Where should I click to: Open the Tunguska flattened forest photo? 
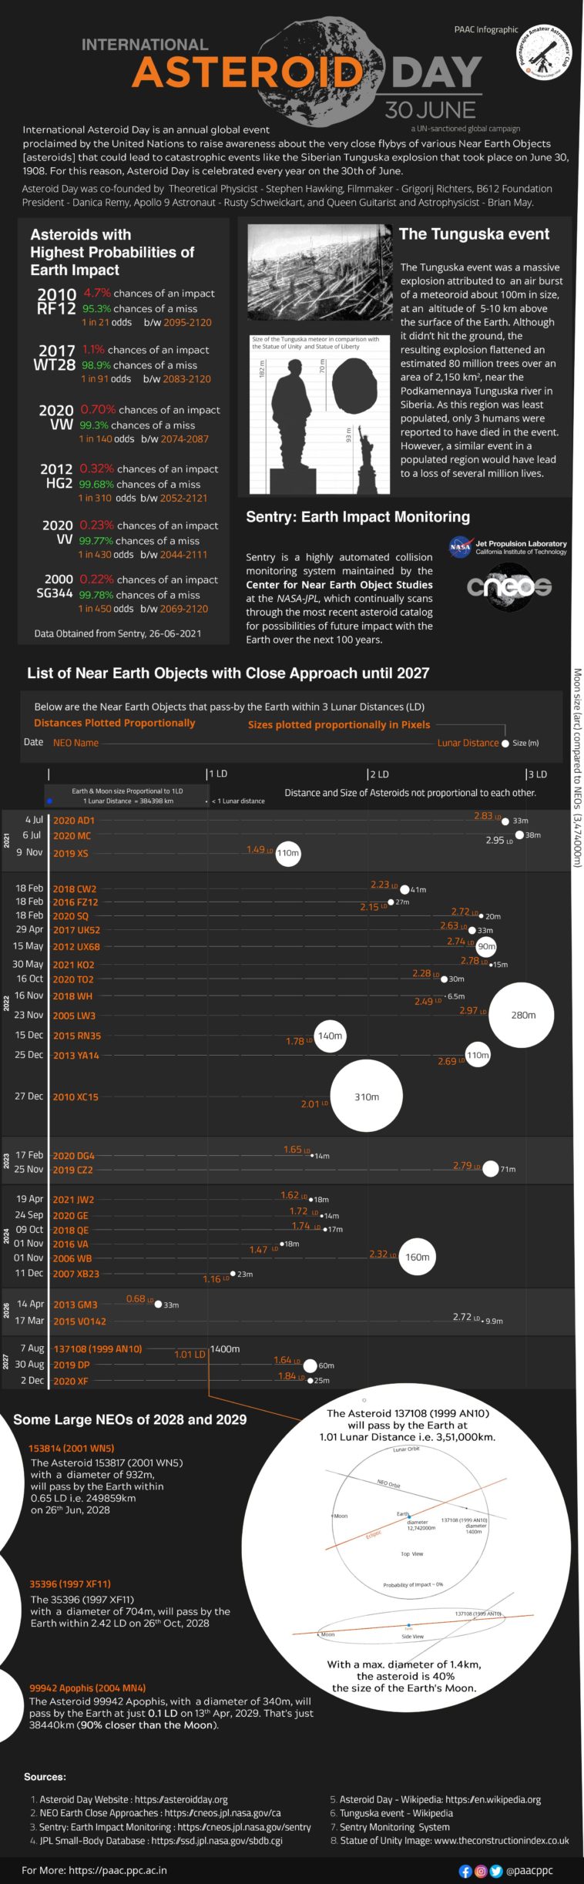[319, 273]
